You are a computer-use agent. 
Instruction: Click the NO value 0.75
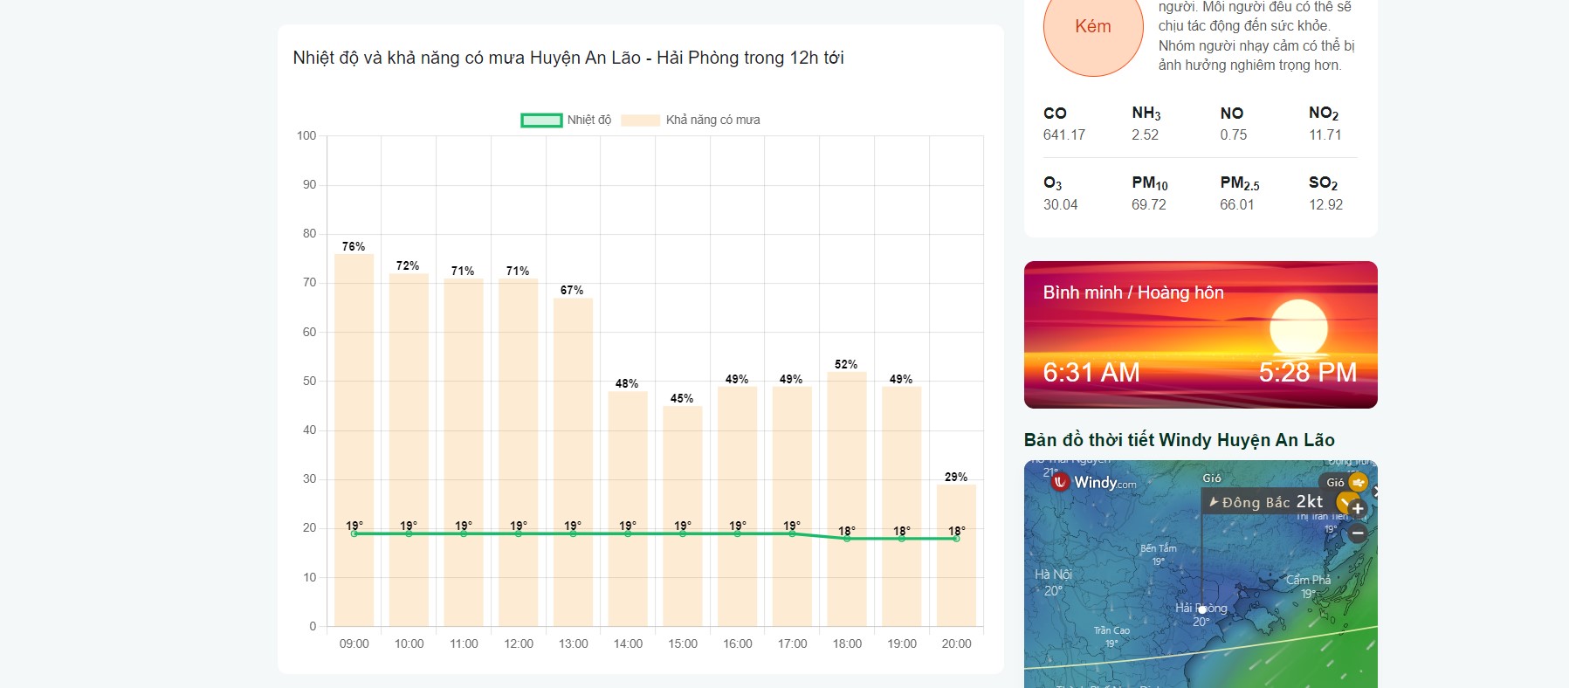point(1234,134)
